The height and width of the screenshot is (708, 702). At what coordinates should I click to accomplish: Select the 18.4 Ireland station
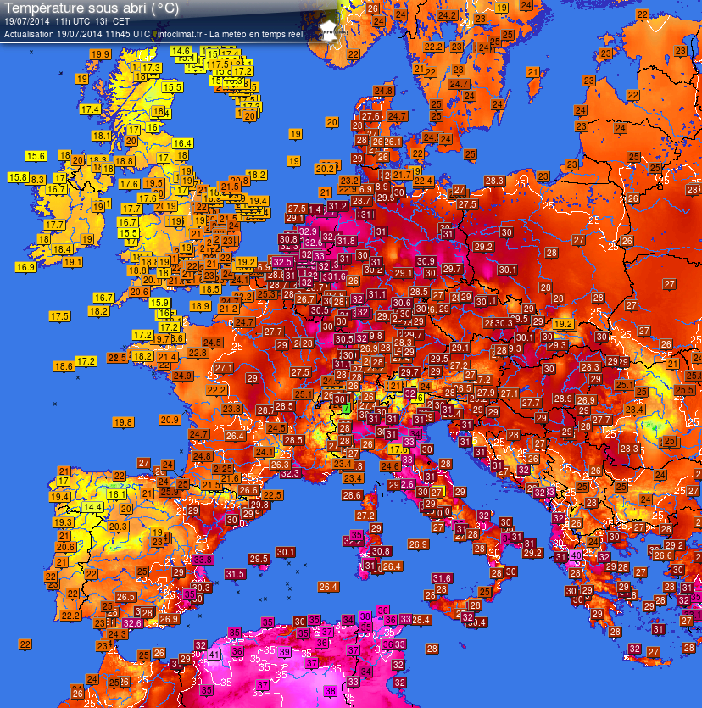pyautogui.click(x=62, y=249)
